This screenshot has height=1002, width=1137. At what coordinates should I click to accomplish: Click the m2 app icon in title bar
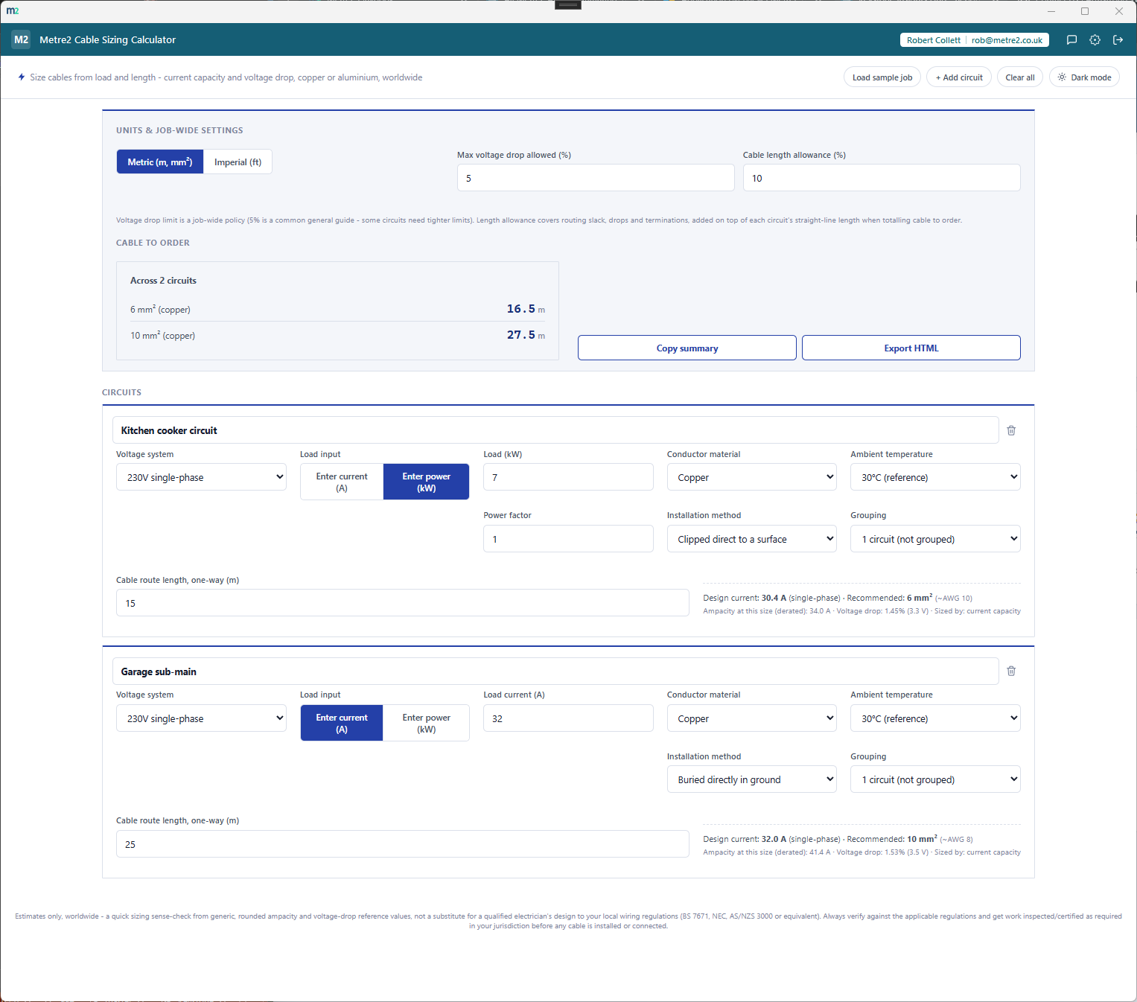[x=13, y=10]
